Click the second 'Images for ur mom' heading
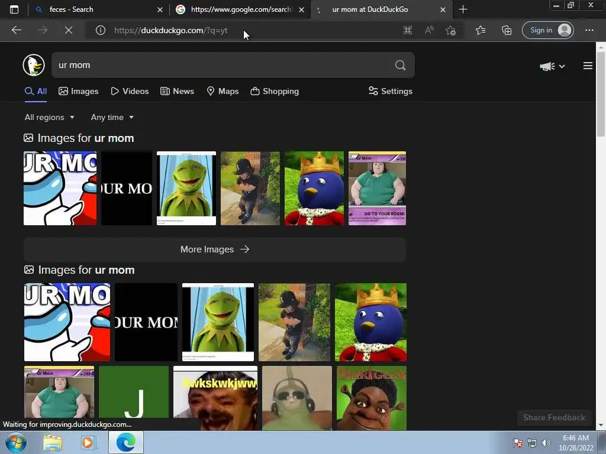The height and width of the screenshot is (454, 606). (79, 270)
